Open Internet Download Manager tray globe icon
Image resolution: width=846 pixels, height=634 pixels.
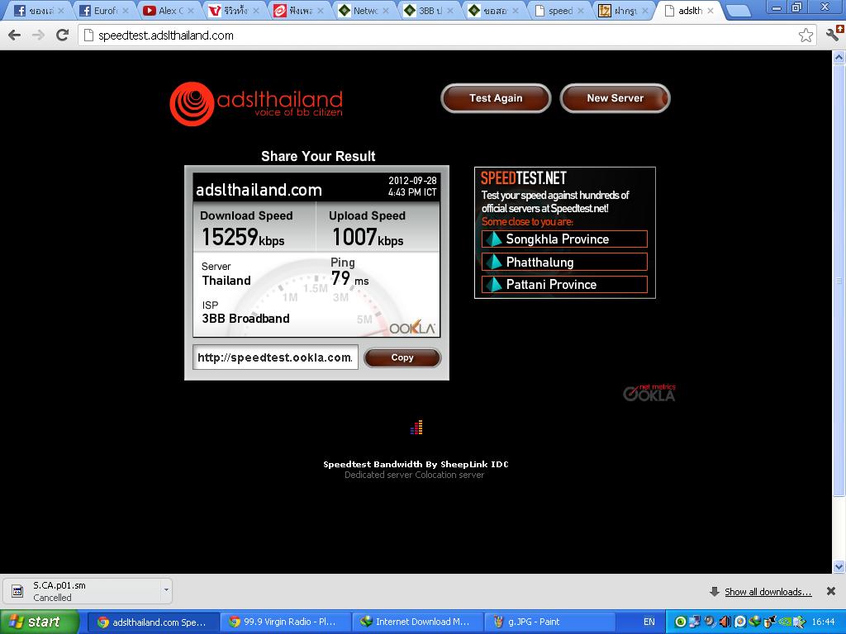[754, 622]
